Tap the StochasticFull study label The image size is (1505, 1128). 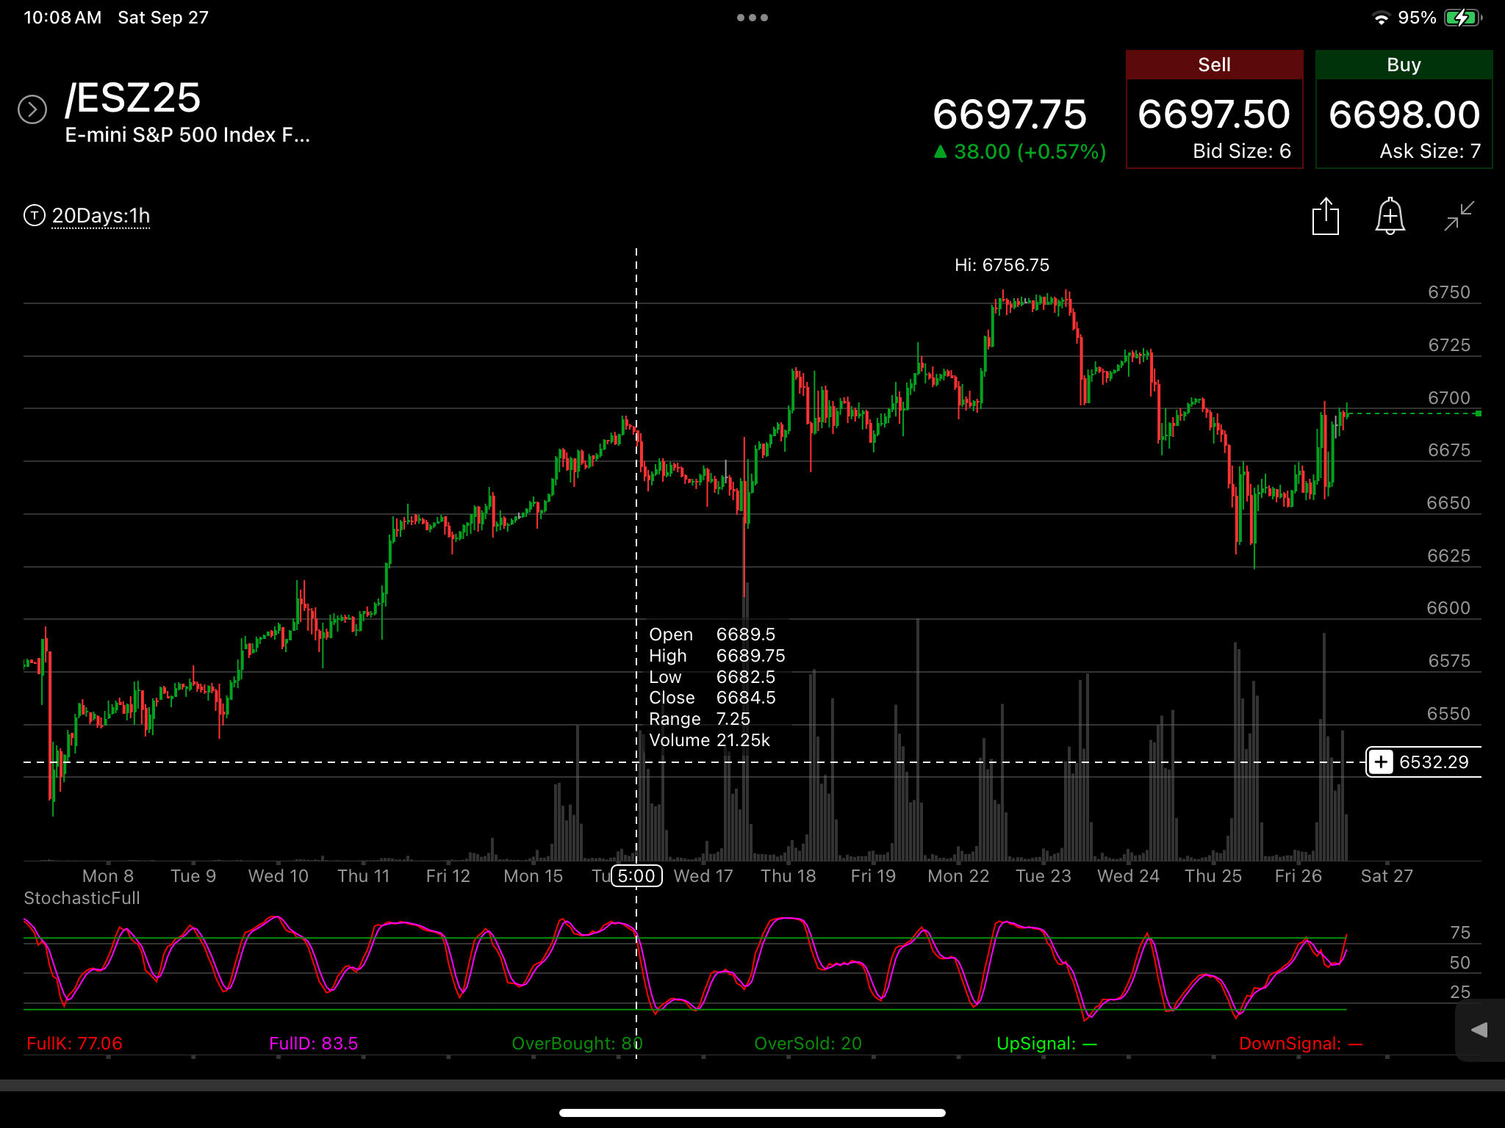coord(82,898)
